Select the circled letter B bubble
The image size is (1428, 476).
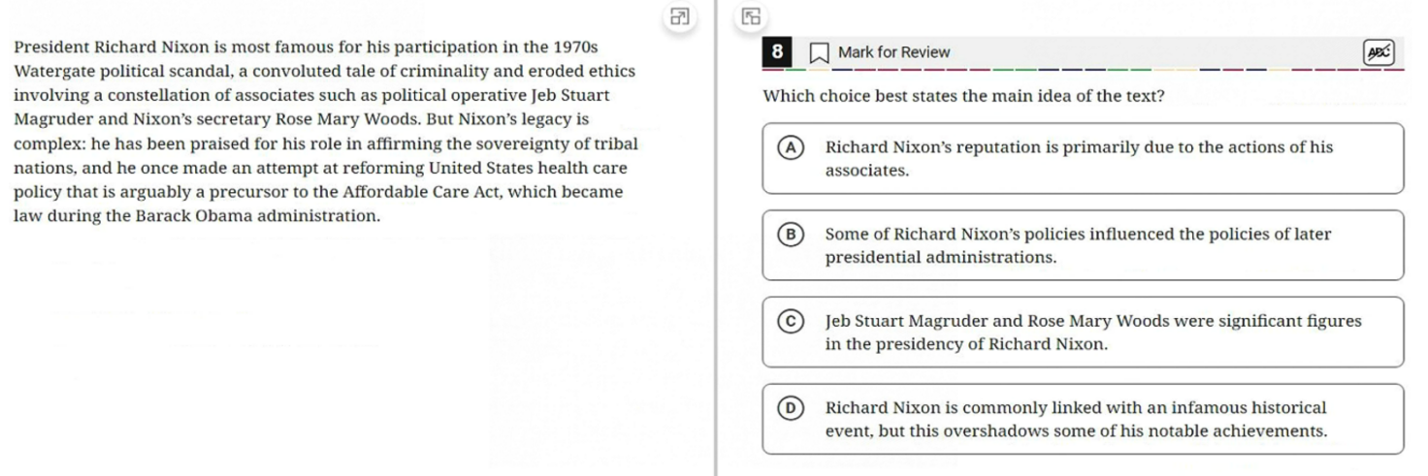(x=792, y=235)
